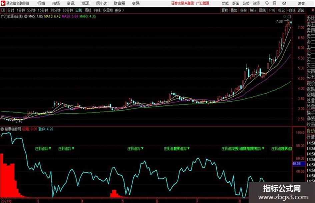Click the 复权 toolbar button
The height and width of the screenshot is (203, 315).
tap(225, 10)
